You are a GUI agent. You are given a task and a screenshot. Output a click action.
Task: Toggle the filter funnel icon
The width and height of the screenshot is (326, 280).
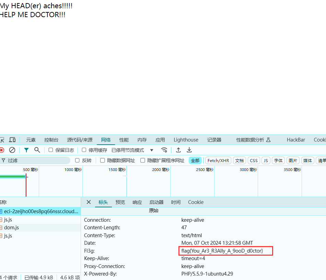click(x=26, y=150)
